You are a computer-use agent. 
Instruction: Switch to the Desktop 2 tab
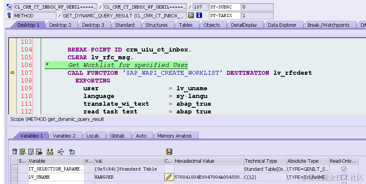coord(60,25)
